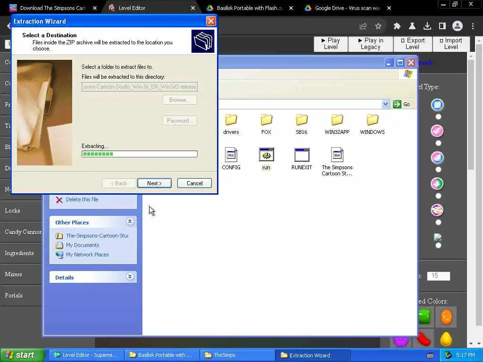483x362 pixels.
Task: Click the Play Level button
Action: [x=331, y=44]
